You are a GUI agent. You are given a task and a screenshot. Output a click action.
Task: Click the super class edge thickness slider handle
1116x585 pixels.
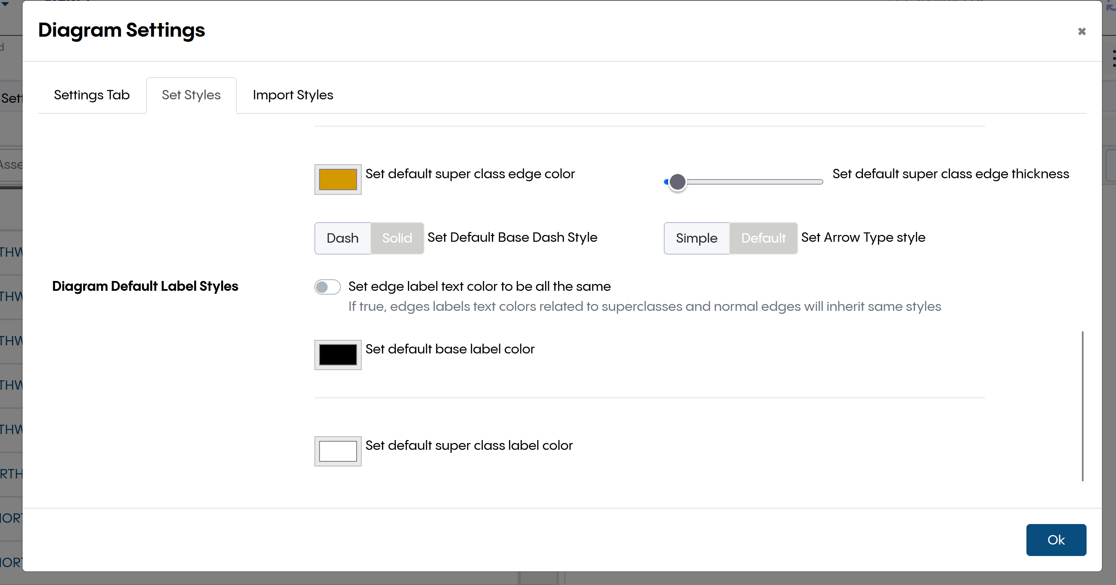pyautogui.click(x=677, y=182)
